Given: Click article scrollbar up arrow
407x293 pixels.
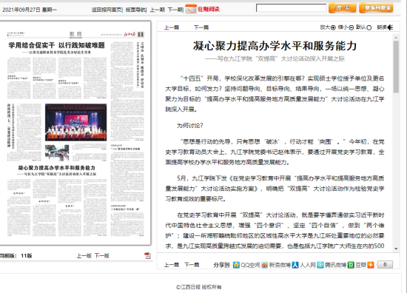Looking at the screenshot, I should (396, 38).
